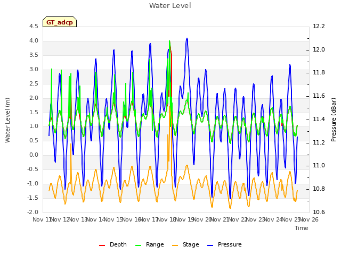Viewport: 341px width, 255px height.
Task: Toggle the Pressure legend entry
Action: 224,244
